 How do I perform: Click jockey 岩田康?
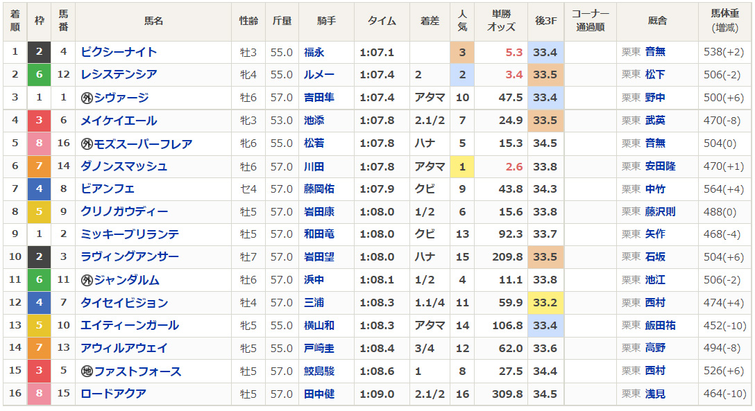click(x=319, y=211)
